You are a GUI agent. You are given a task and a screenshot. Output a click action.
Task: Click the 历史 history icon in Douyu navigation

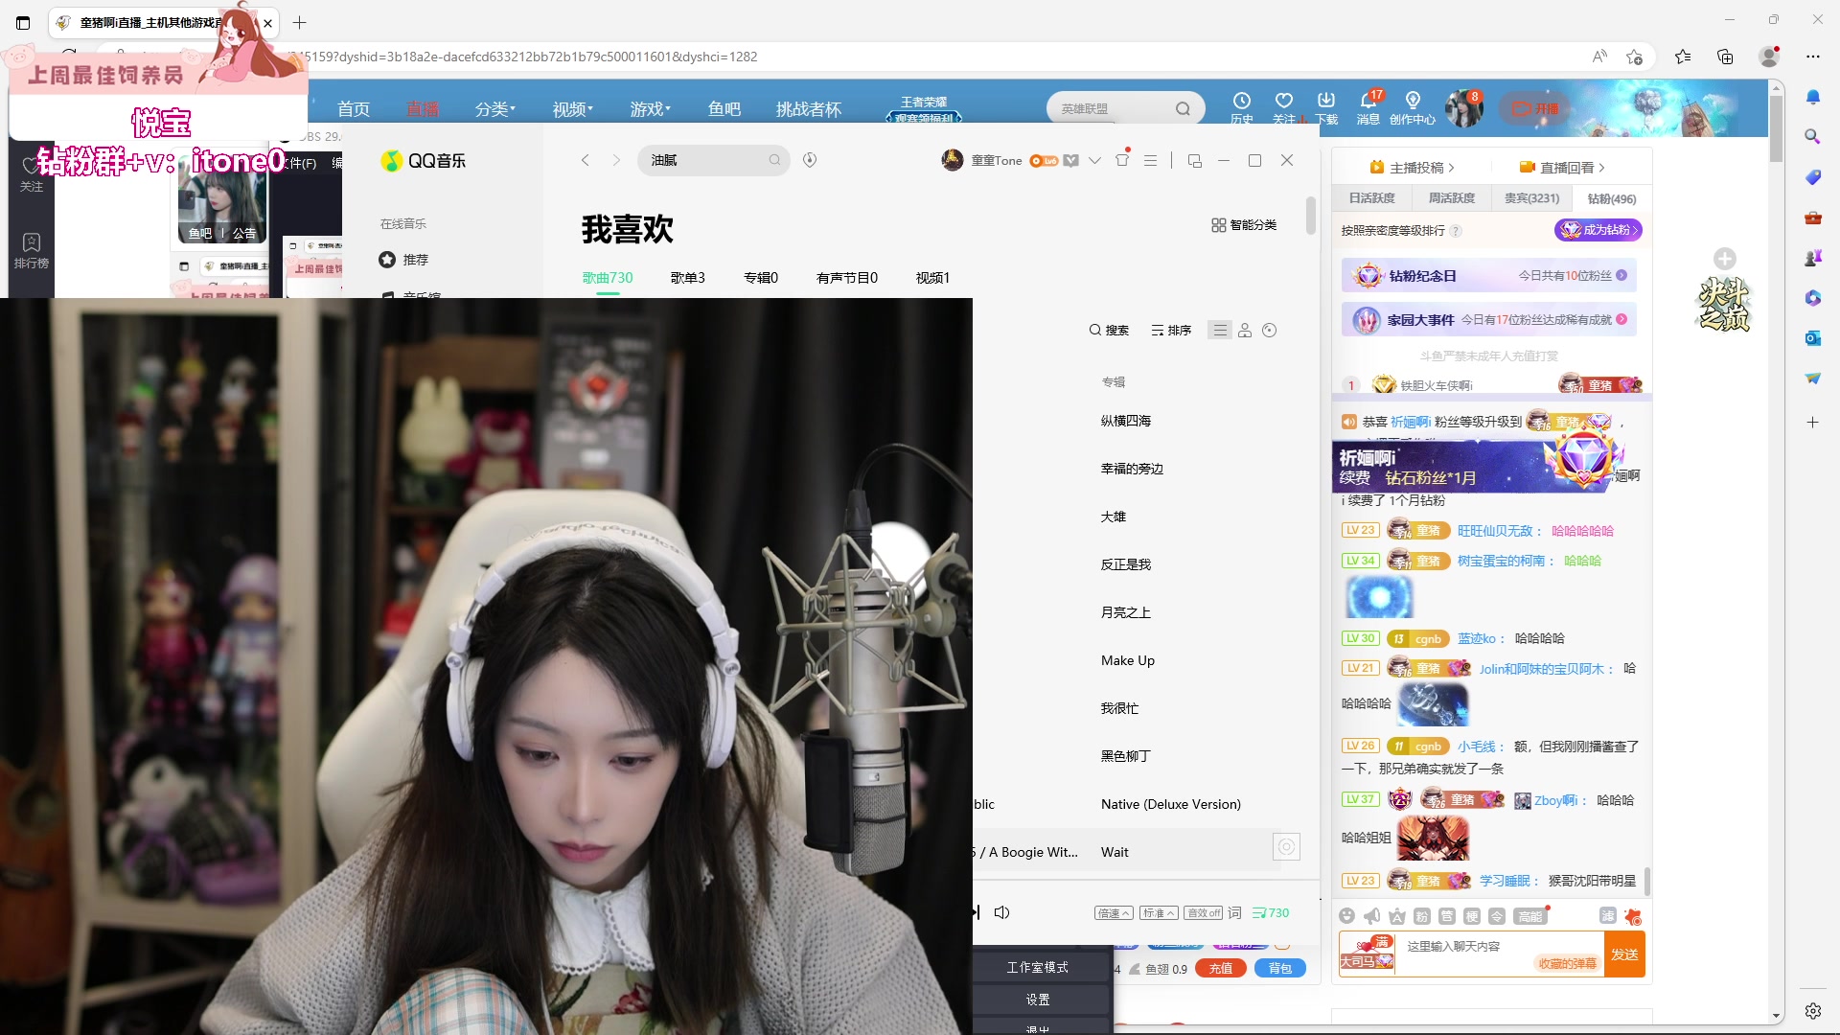click(x=1242, y=107)
